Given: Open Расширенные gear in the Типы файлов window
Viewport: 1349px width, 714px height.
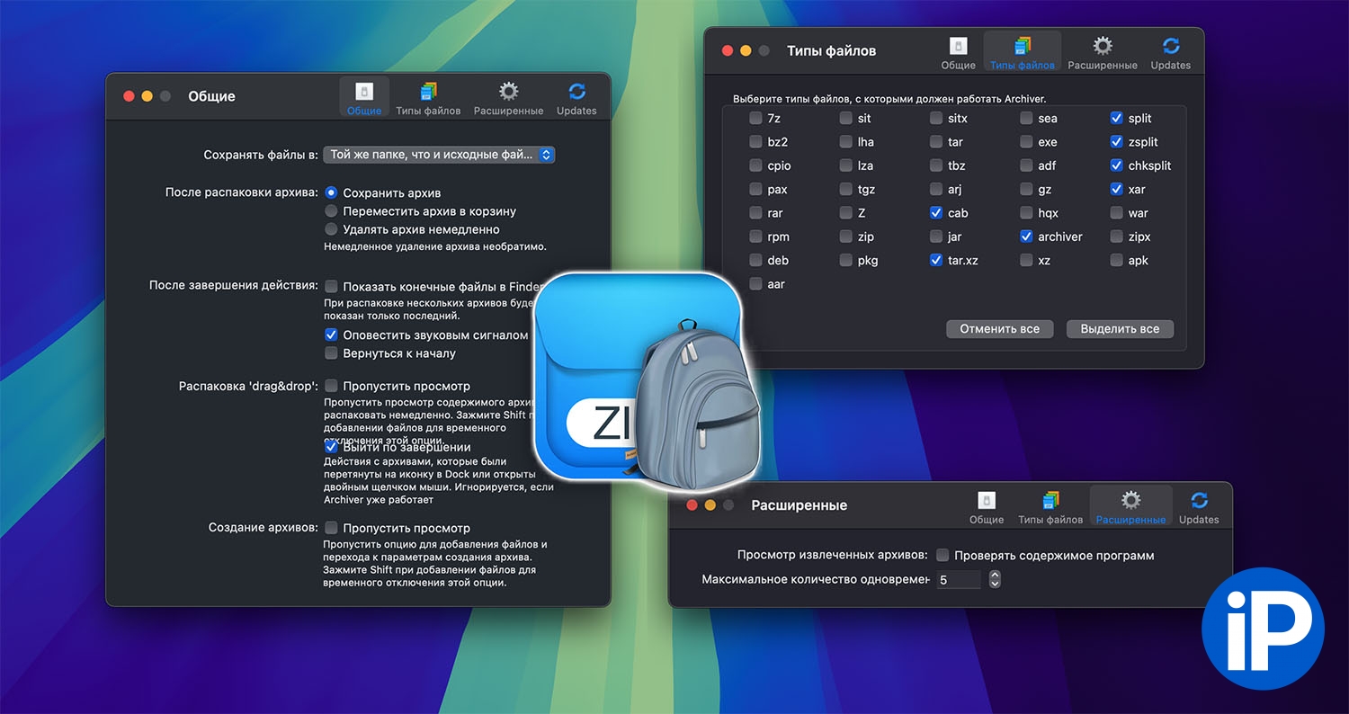Looking at the screenshot, I should (1103, 51).
